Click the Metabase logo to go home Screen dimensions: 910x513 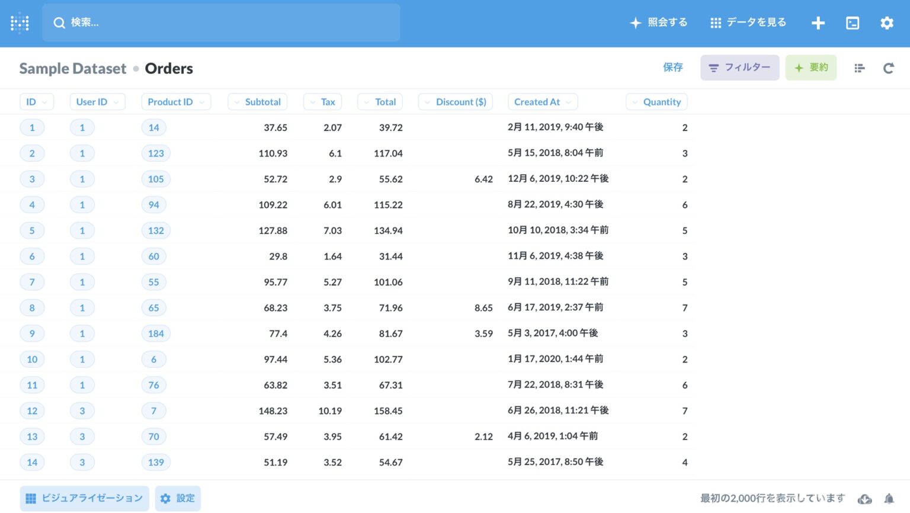point(20,23)
